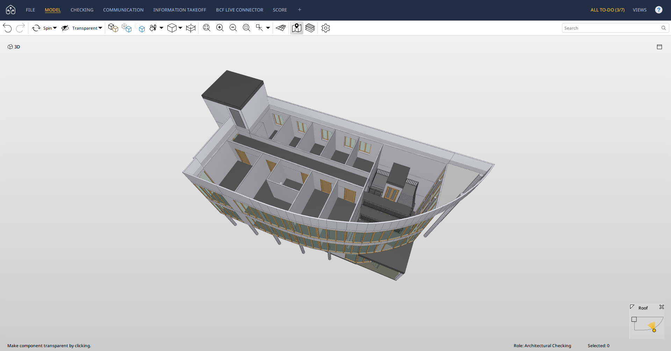
Task: Open the Spin navigation mode dropdown
Action: point(55,28)
